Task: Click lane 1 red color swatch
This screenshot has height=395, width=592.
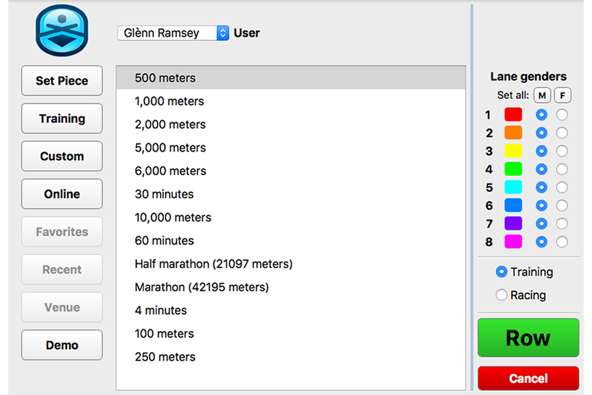Action: (513, 115)
